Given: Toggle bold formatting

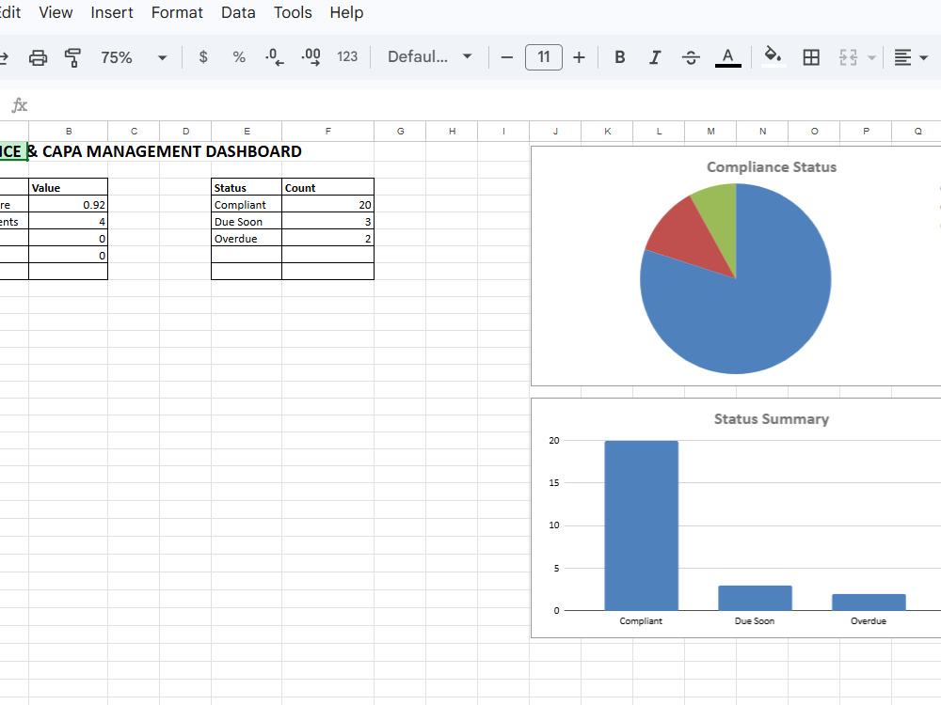Looking at the screenshot, I should coord(620,57).
